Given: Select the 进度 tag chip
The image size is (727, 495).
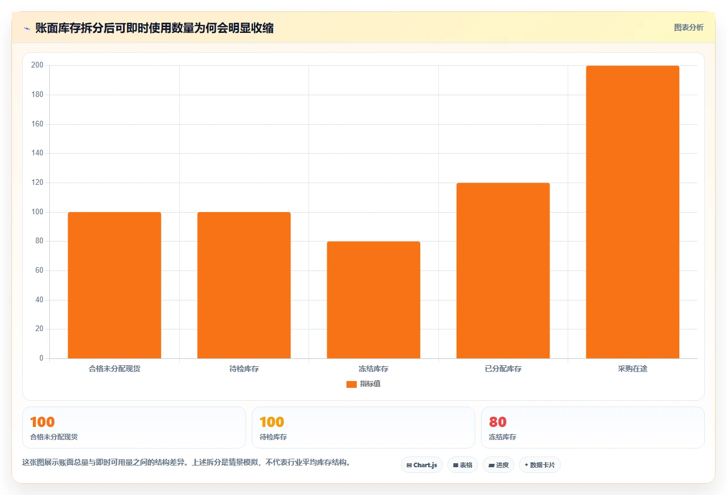Looking at the screenshot, I should [498, 465].
